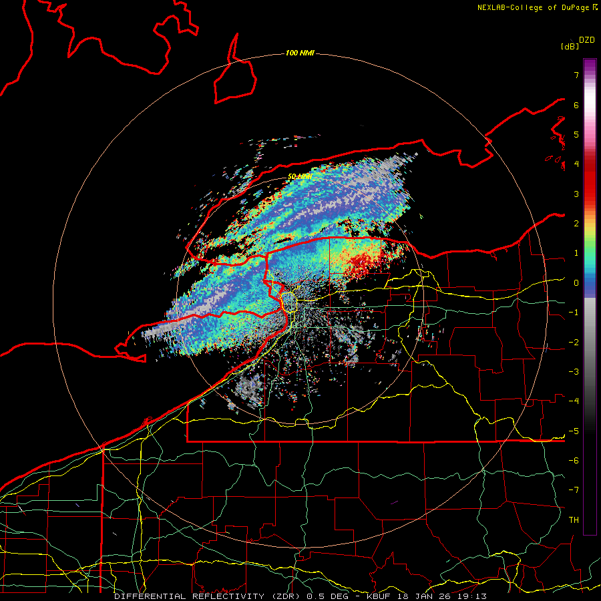This screenshot has width=601, height=601.
Task: Click the DZD legend title
Action: tap(587, 40)
